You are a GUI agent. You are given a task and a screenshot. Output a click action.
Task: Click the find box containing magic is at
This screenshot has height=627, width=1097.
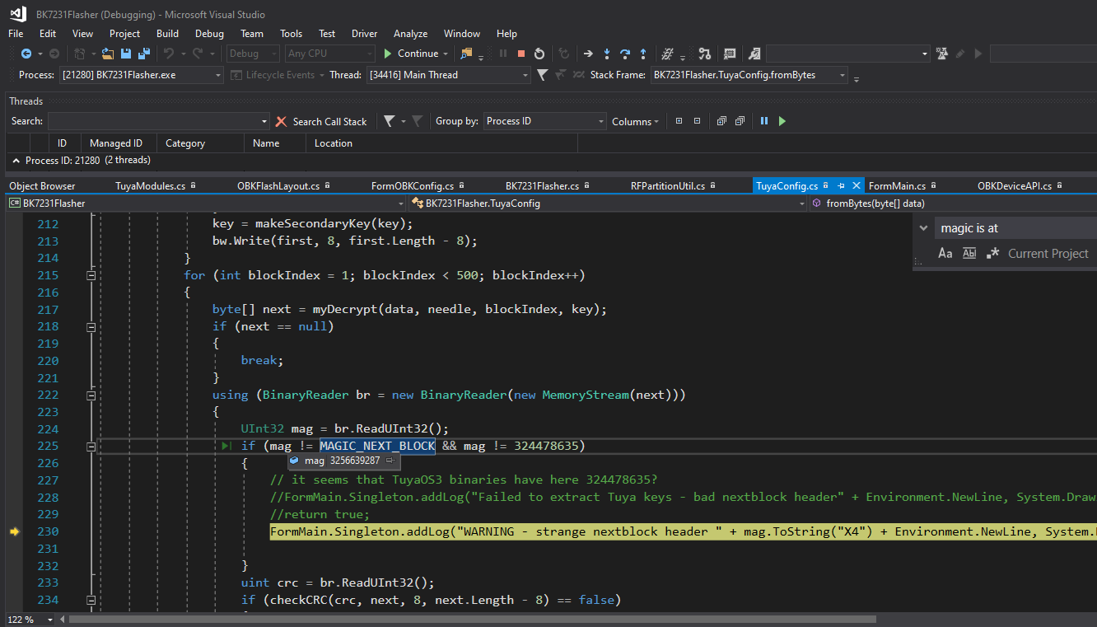(x=1015, y=228)
